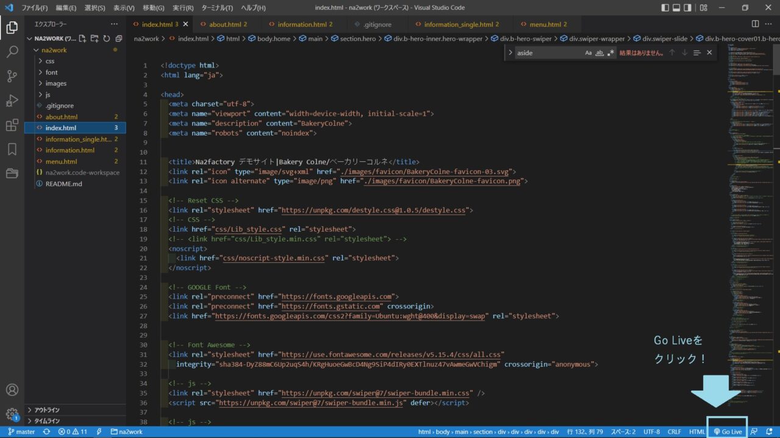Screen dimensions: 780x438
Task: Open the Project Manager folder icon
Action: click(12, 173)
